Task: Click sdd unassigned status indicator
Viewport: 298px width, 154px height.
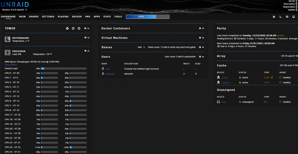Action: point(240,102)
